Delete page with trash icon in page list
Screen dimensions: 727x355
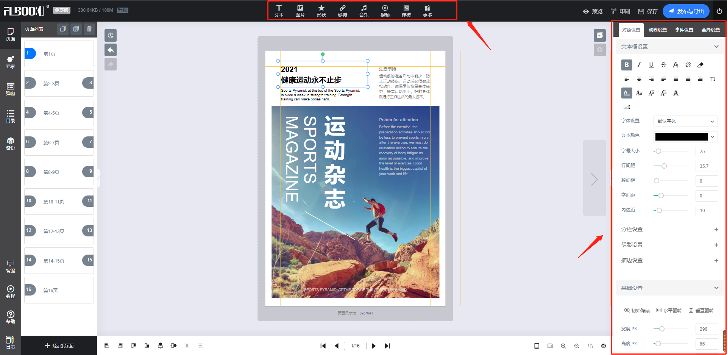(x=89, y=29)
